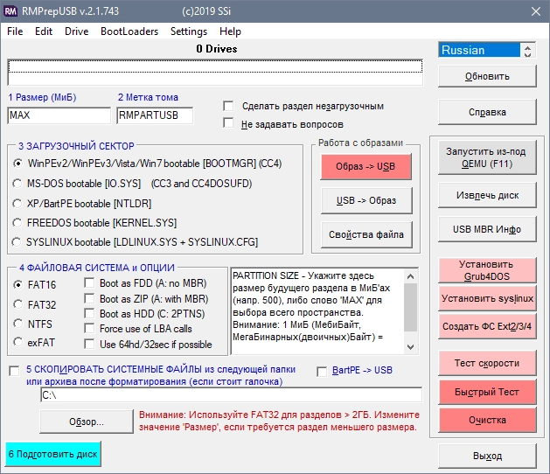This screenshot has width=550, height=474.
Task: Select WinPEv2/WinPEv3/Vista/Win7 bootable [BOOTMGR] option
Action: [x=17, y=164]
